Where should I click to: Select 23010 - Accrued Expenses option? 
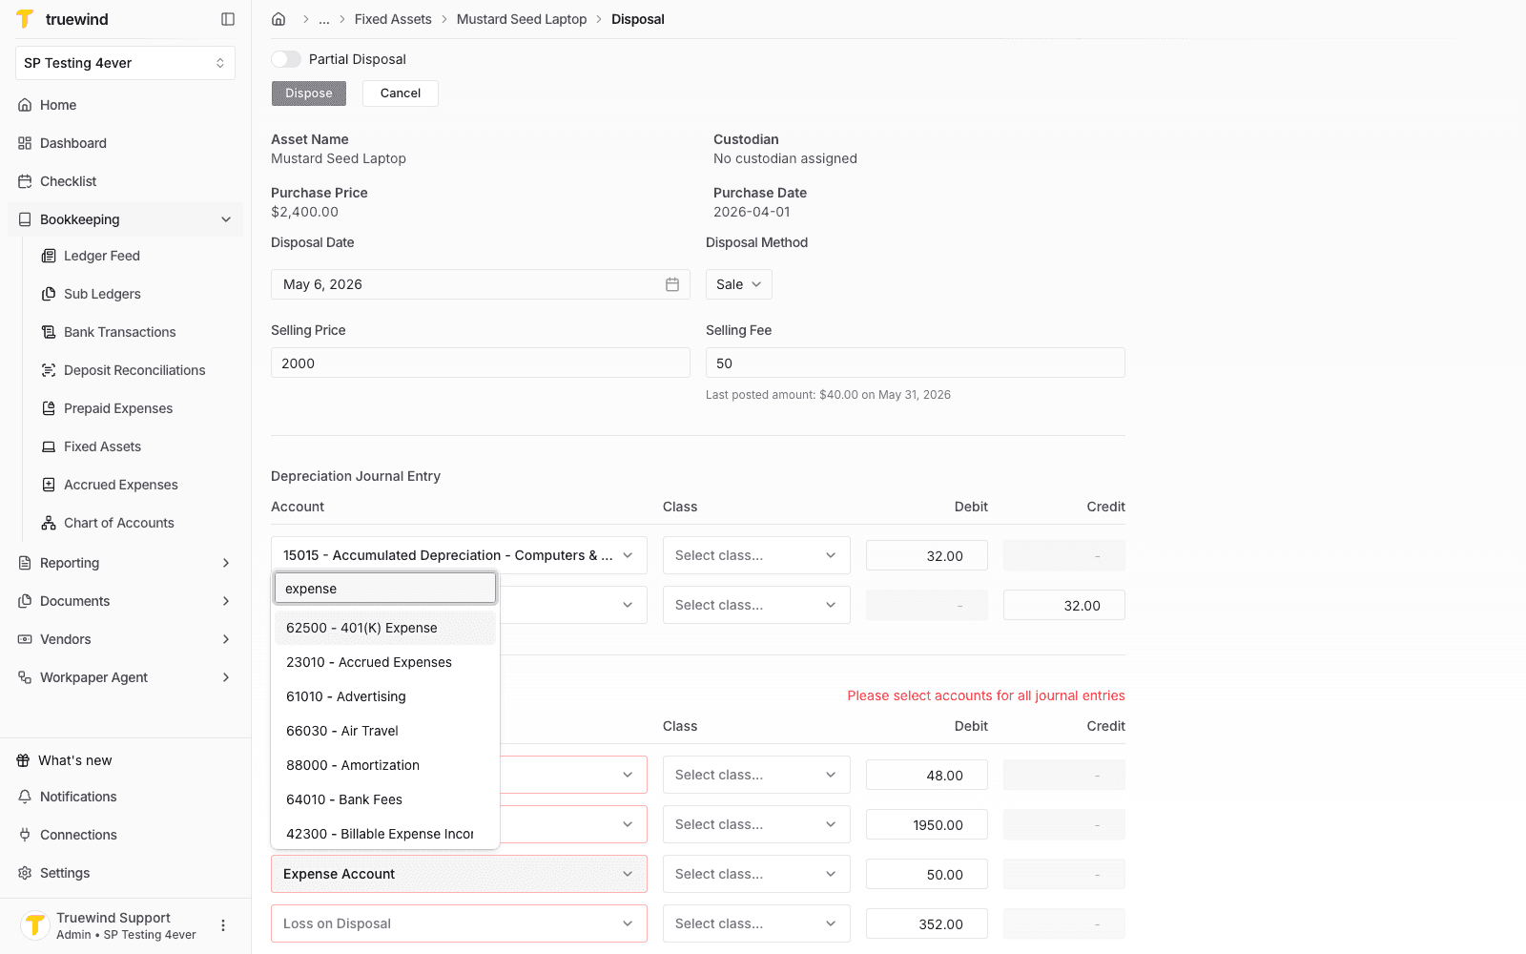pos(385,662)
